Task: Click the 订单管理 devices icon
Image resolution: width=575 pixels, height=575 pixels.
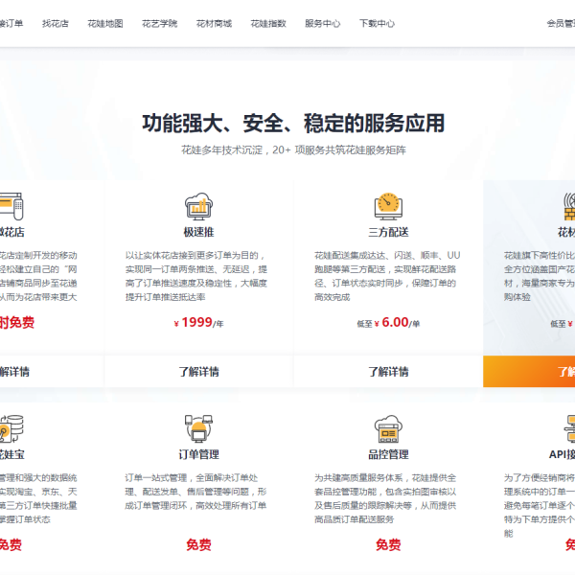Action: pos(198,428)
